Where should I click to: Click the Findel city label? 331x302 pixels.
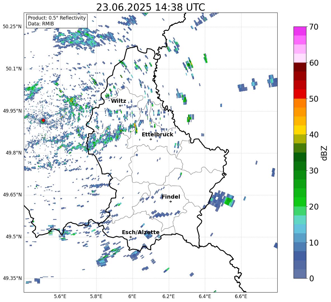pyautogui.click(x=171, y=197)
